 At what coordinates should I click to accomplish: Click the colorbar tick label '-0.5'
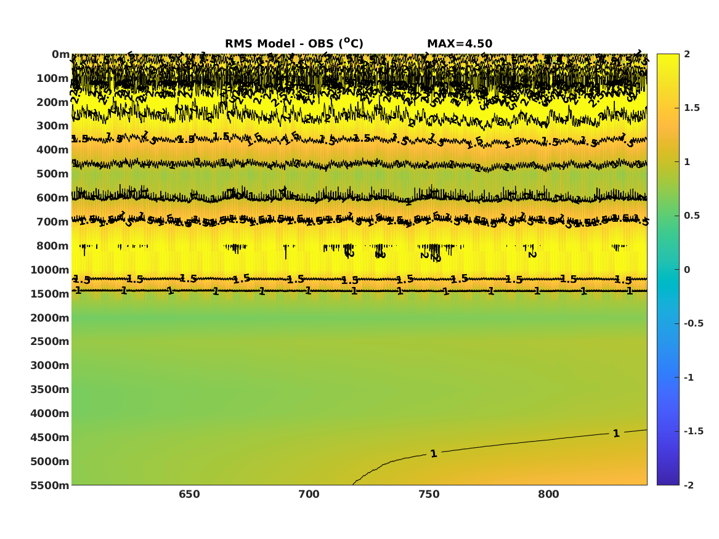pos(694,323)
